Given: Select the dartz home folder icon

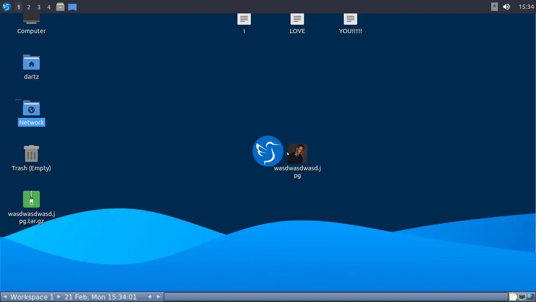Looking at the screenshot, I should pos(31,62).
